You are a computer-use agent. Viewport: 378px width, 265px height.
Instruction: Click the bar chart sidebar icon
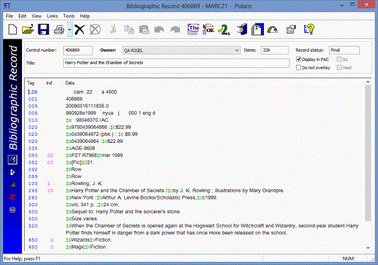(x=13, y=185)
